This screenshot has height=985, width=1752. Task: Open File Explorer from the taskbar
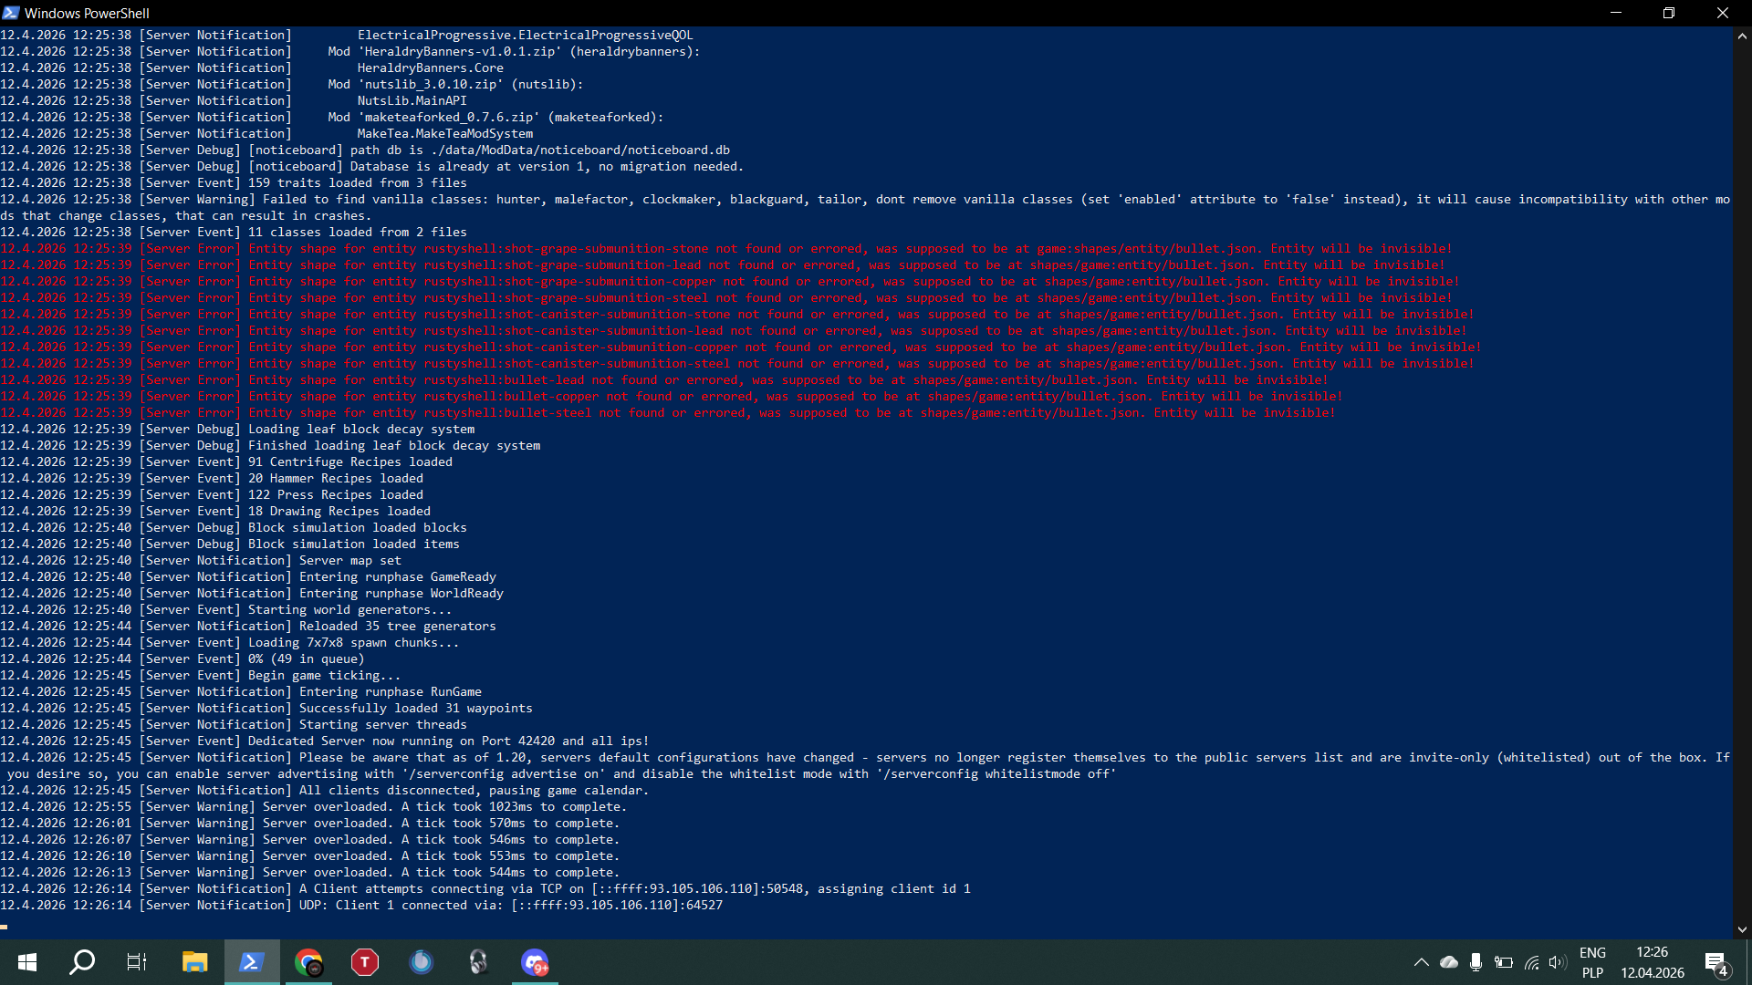[194, 962]
